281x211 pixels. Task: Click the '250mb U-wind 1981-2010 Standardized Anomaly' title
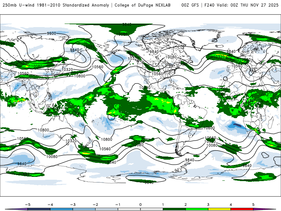pos(56,5)
